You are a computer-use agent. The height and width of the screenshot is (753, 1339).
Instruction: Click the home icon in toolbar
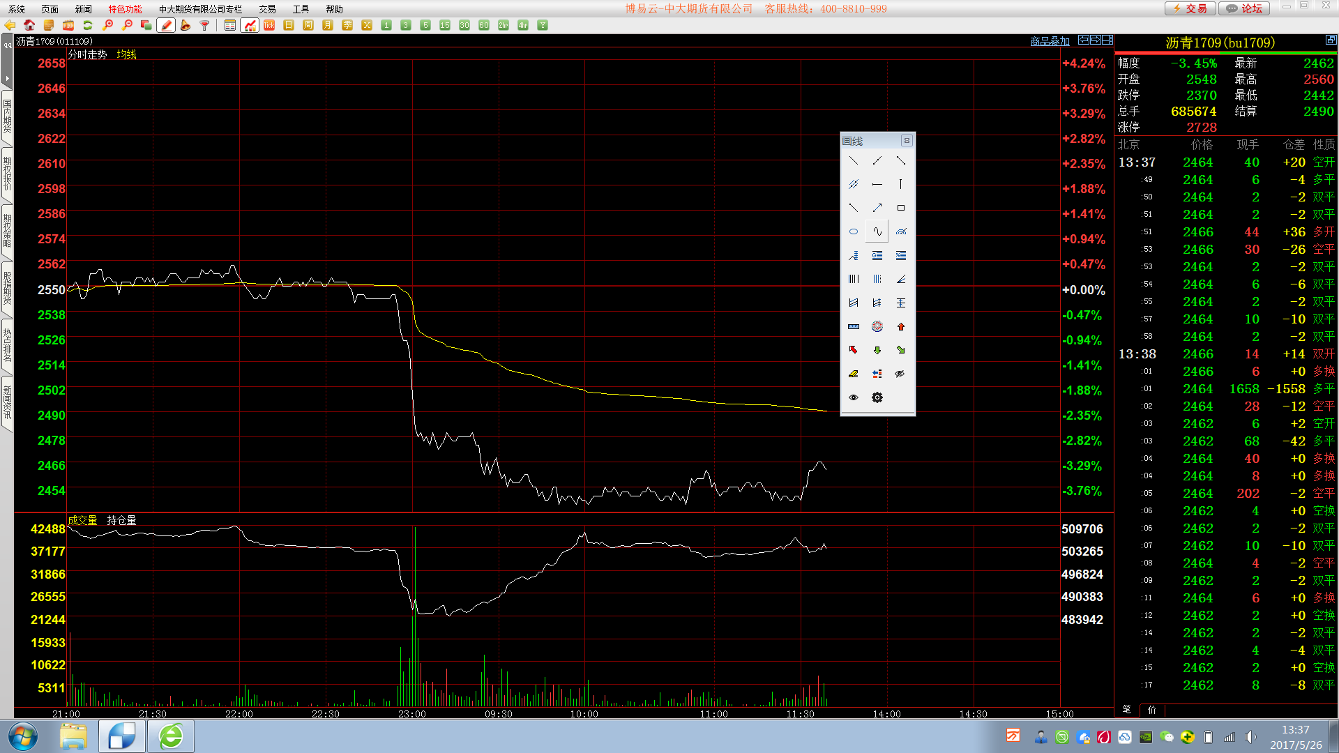coord(29,25)
